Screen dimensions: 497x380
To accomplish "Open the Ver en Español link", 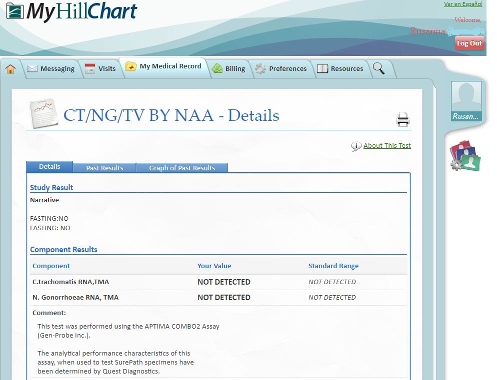I will [x=463, y=4].
